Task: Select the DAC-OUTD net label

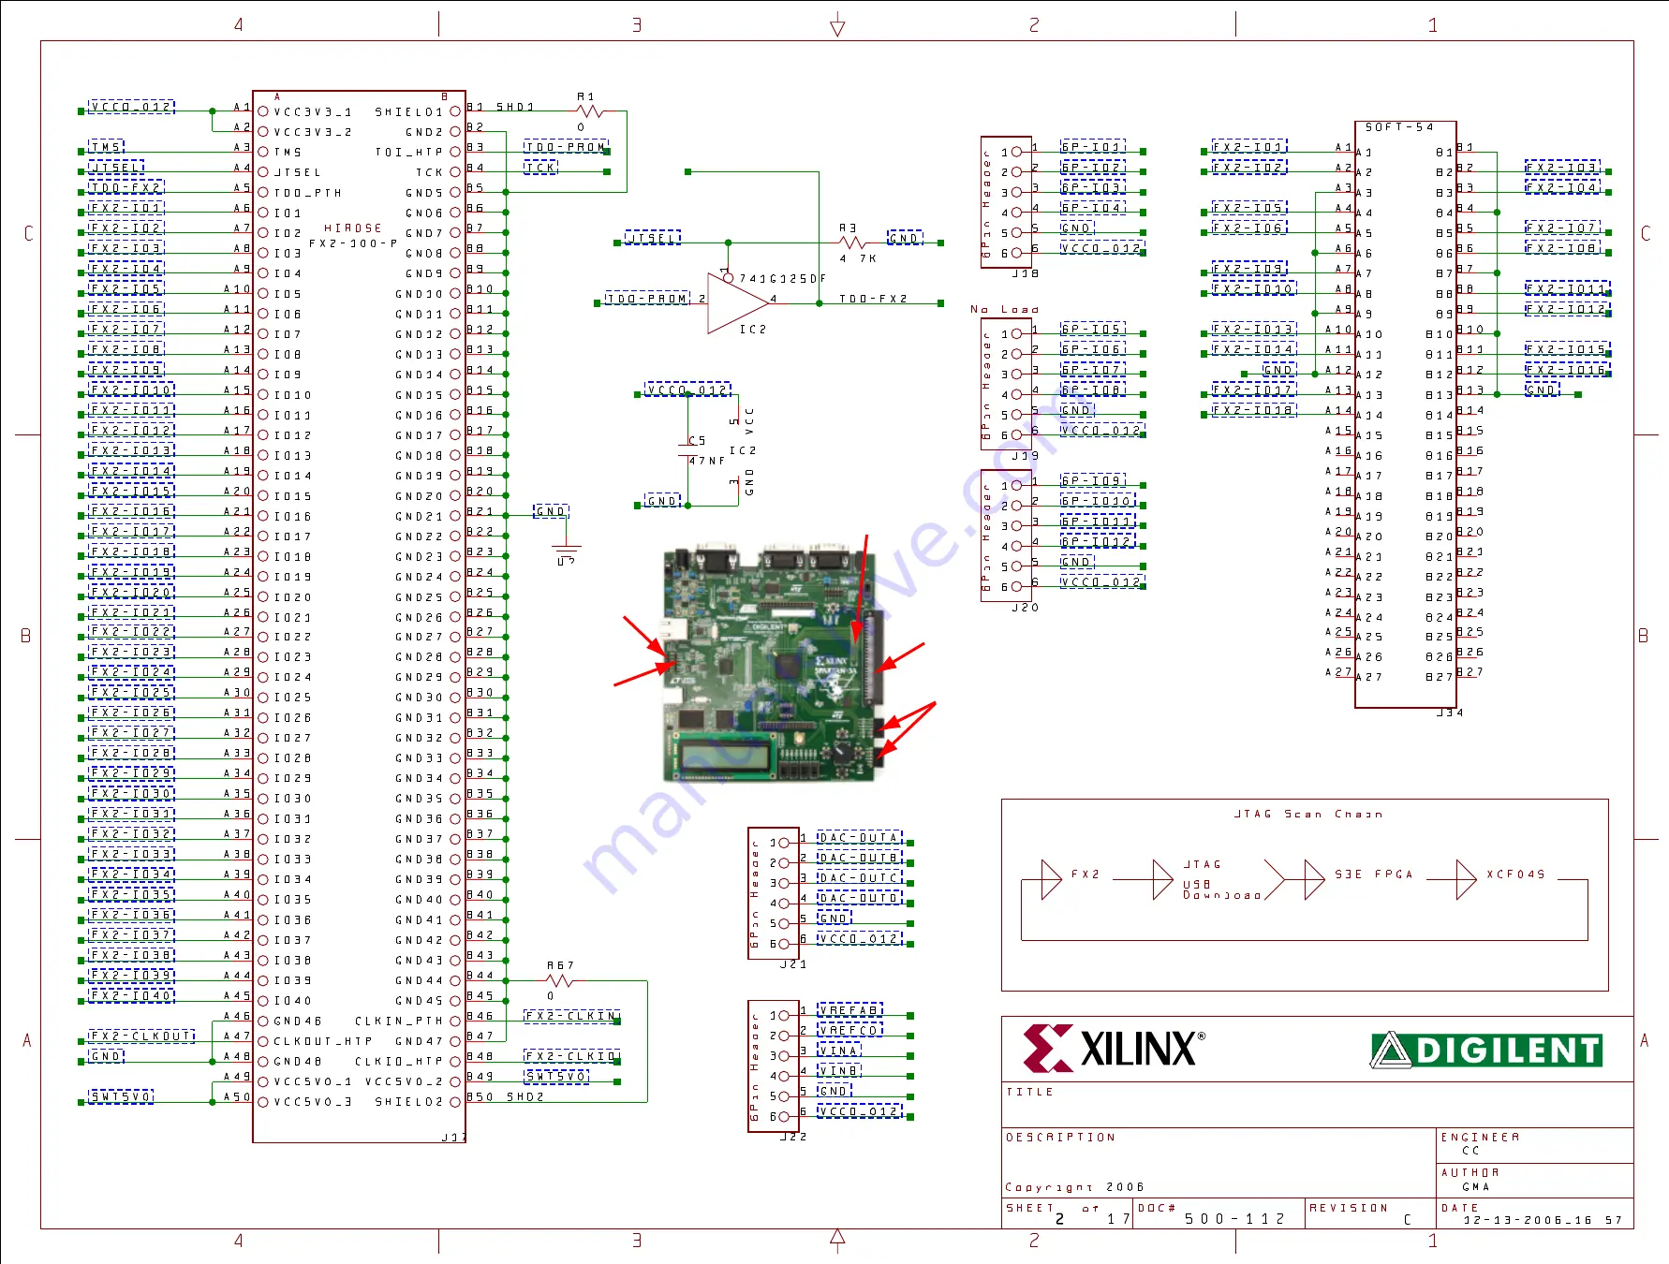Action: pyautogui.click(x=860, y=898)
